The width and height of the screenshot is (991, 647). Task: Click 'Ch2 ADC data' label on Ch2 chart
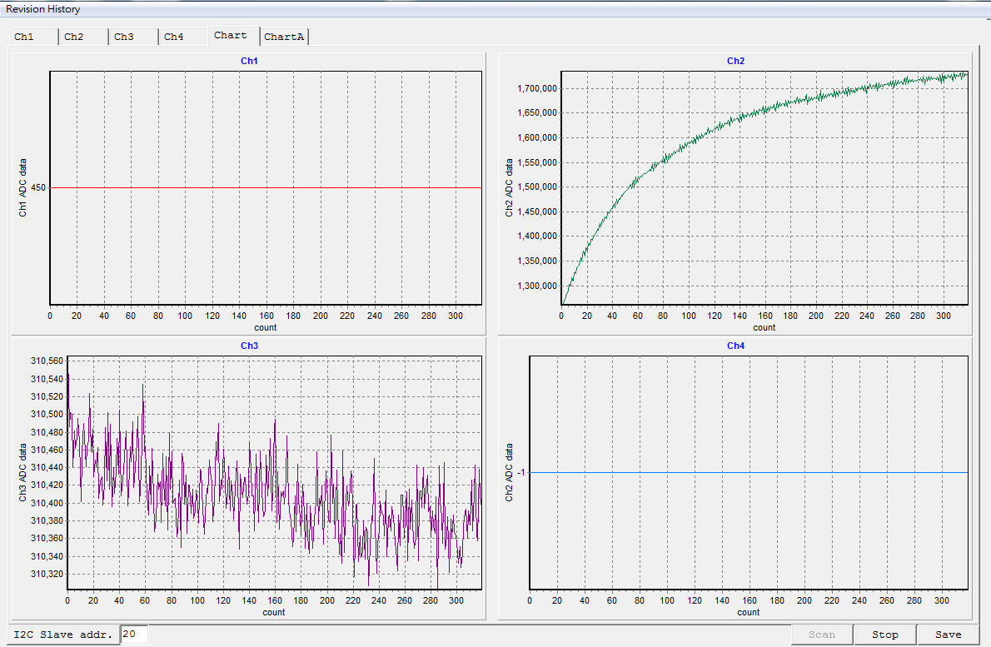click(x=509, y=187)
